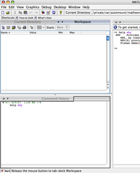Create a new variable in Workspace toolbar

(3, 27)
